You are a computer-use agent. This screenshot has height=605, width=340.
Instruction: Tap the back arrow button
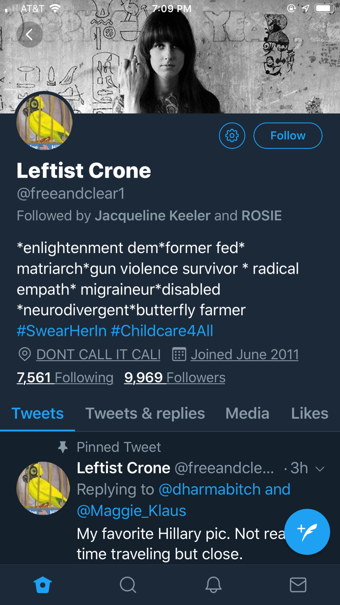[29, 34]
